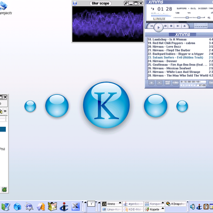
Task: Select track 28 Nirvana - The Man Who Sold The World
Action: click(x=180, y=76)
